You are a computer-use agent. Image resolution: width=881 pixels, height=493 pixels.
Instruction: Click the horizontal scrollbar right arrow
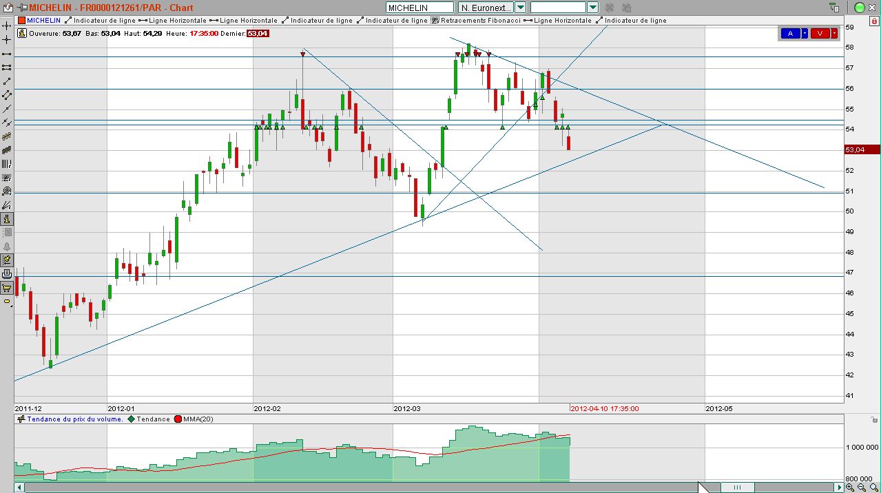pyautogui.click(x=840, y=487)
